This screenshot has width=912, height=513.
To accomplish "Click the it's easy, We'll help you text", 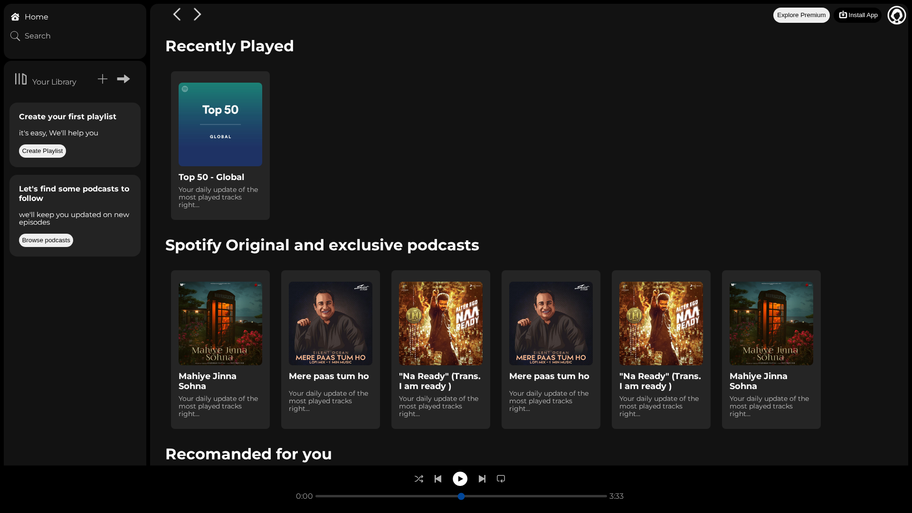I will coord(58,133).
